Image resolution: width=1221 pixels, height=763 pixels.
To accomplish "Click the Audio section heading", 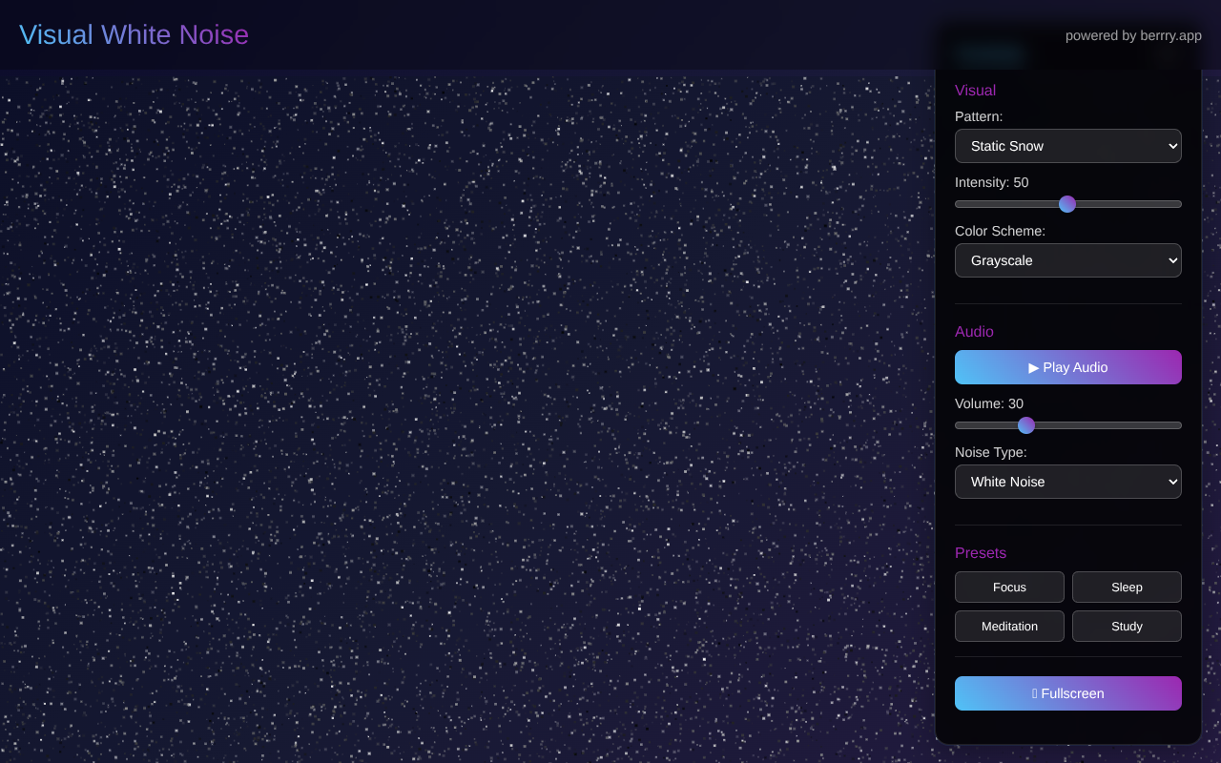I will [974, 331].
